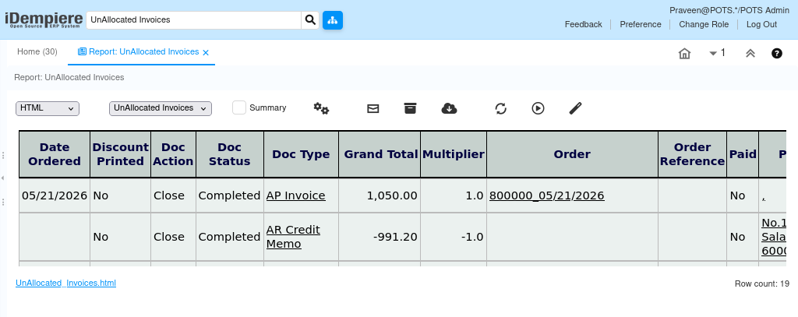Open report wizard pencil icon
798x317 pixels.
[575, 108]
